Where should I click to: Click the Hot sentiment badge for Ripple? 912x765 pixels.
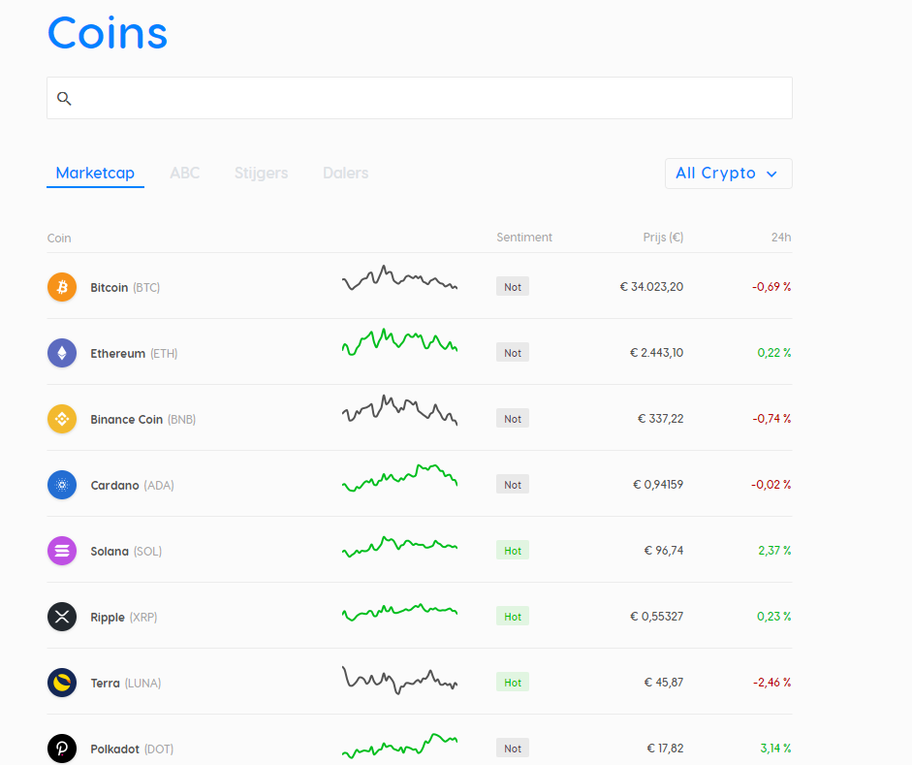point(513,616)
